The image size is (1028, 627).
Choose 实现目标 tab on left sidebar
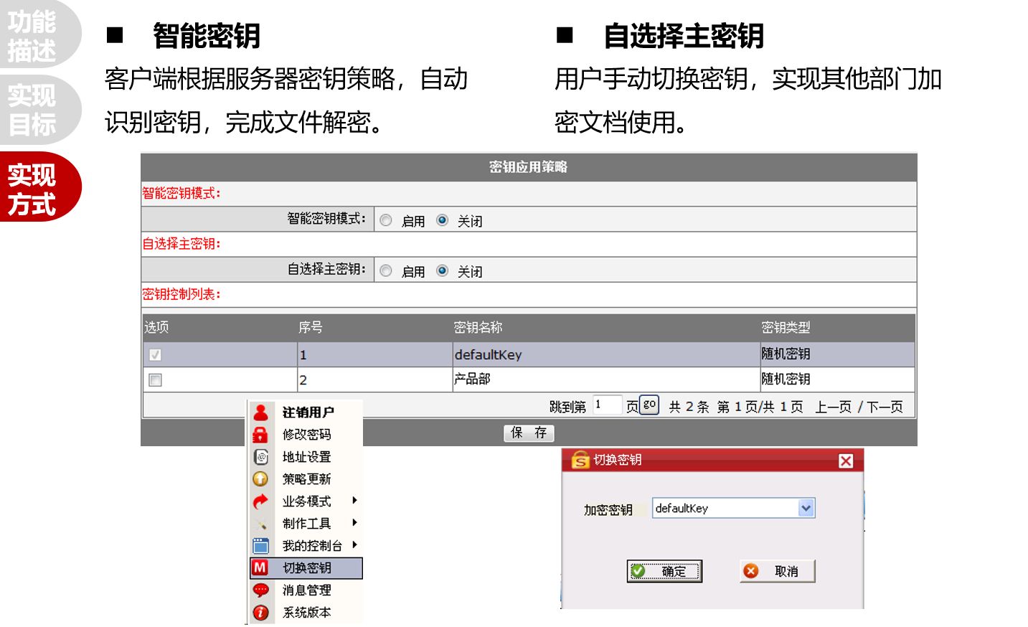[32, 110]
